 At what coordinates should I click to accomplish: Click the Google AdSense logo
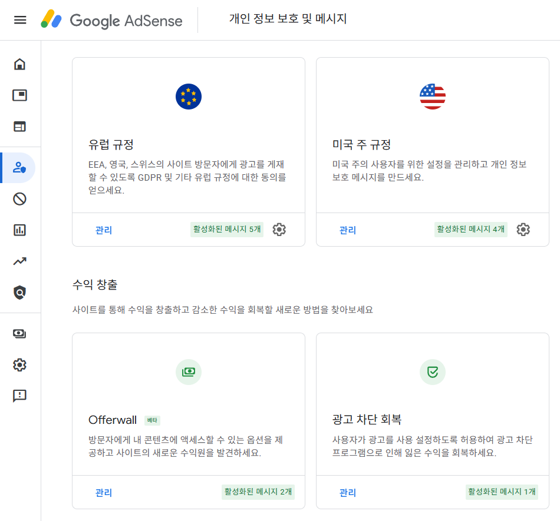[112, 20]
